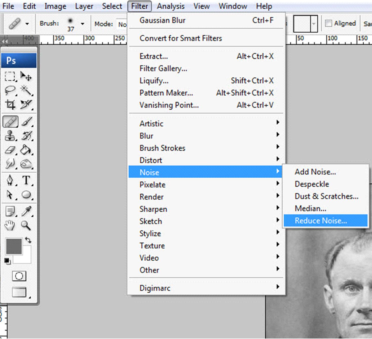Viewport: 372px width, 339px height.
Task: Select the Magic Wand tool
Action: pos(26,90)
